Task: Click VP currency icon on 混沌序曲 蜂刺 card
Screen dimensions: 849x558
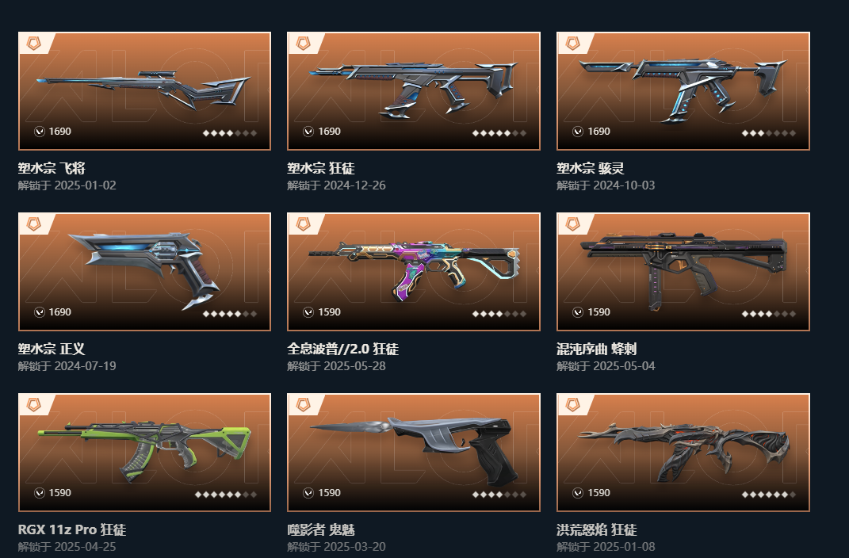Action: click(578, 312)
